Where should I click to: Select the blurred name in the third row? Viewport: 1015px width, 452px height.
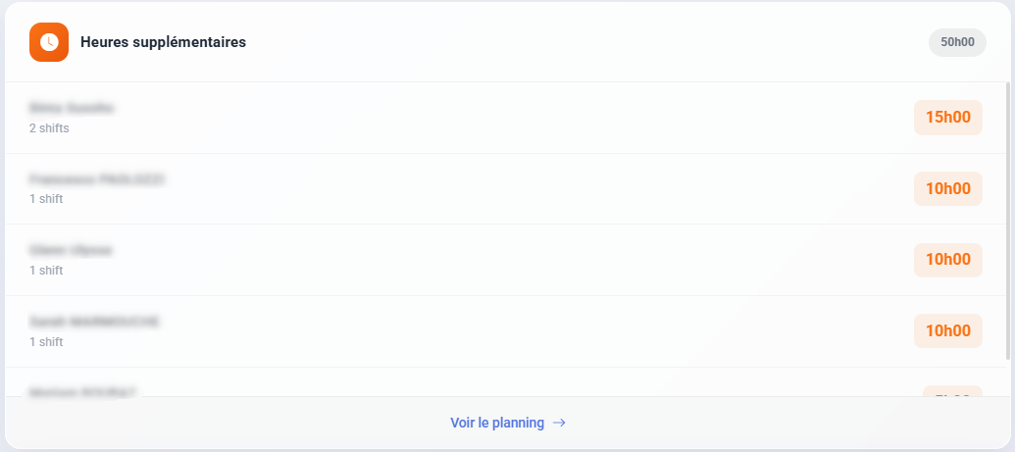(71, 251)
